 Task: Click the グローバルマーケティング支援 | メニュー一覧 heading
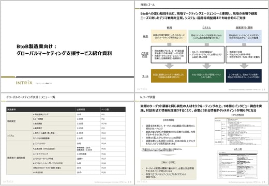pos(31,97)
